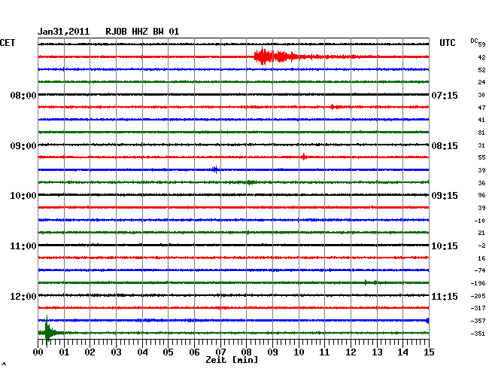Image resolution: width=489 pixels, height=372 pixels.
Task: Click the red burst on trace below 09:00
Action: click(303, 157)
